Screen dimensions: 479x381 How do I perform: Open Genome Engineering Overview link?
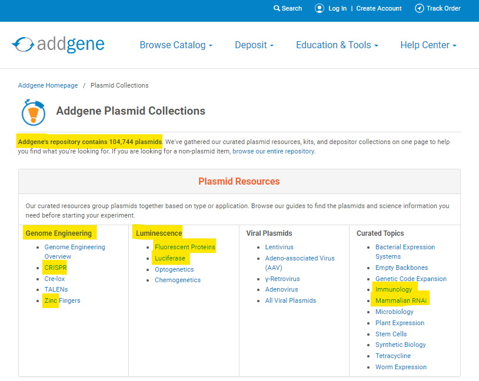pos(75,252)
